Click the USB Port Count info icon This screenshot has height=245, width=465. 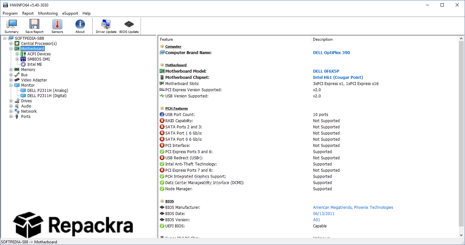point(162,115)
